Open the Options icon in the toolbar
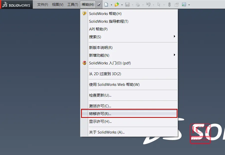Image resolution: width=225 pixels, height=155 pixels. [x=184, y=4]
